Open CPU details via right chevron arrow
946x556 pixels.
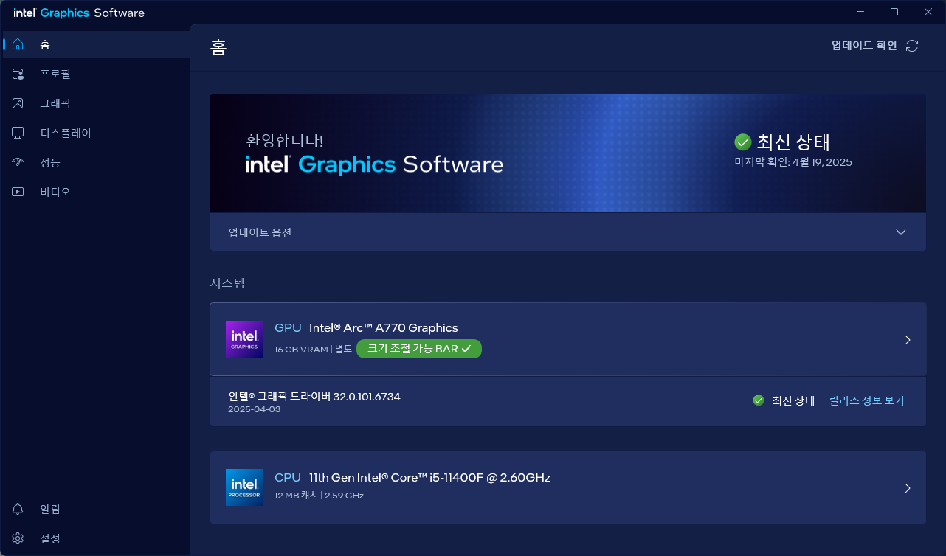pos(908,488)
